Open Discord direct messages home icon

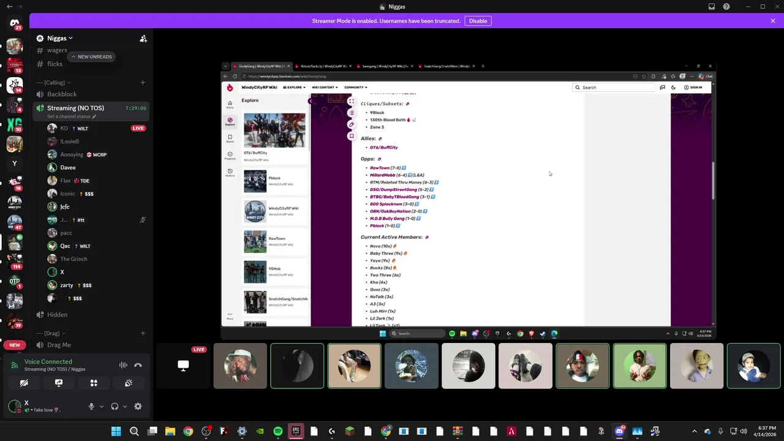[15, 23]
